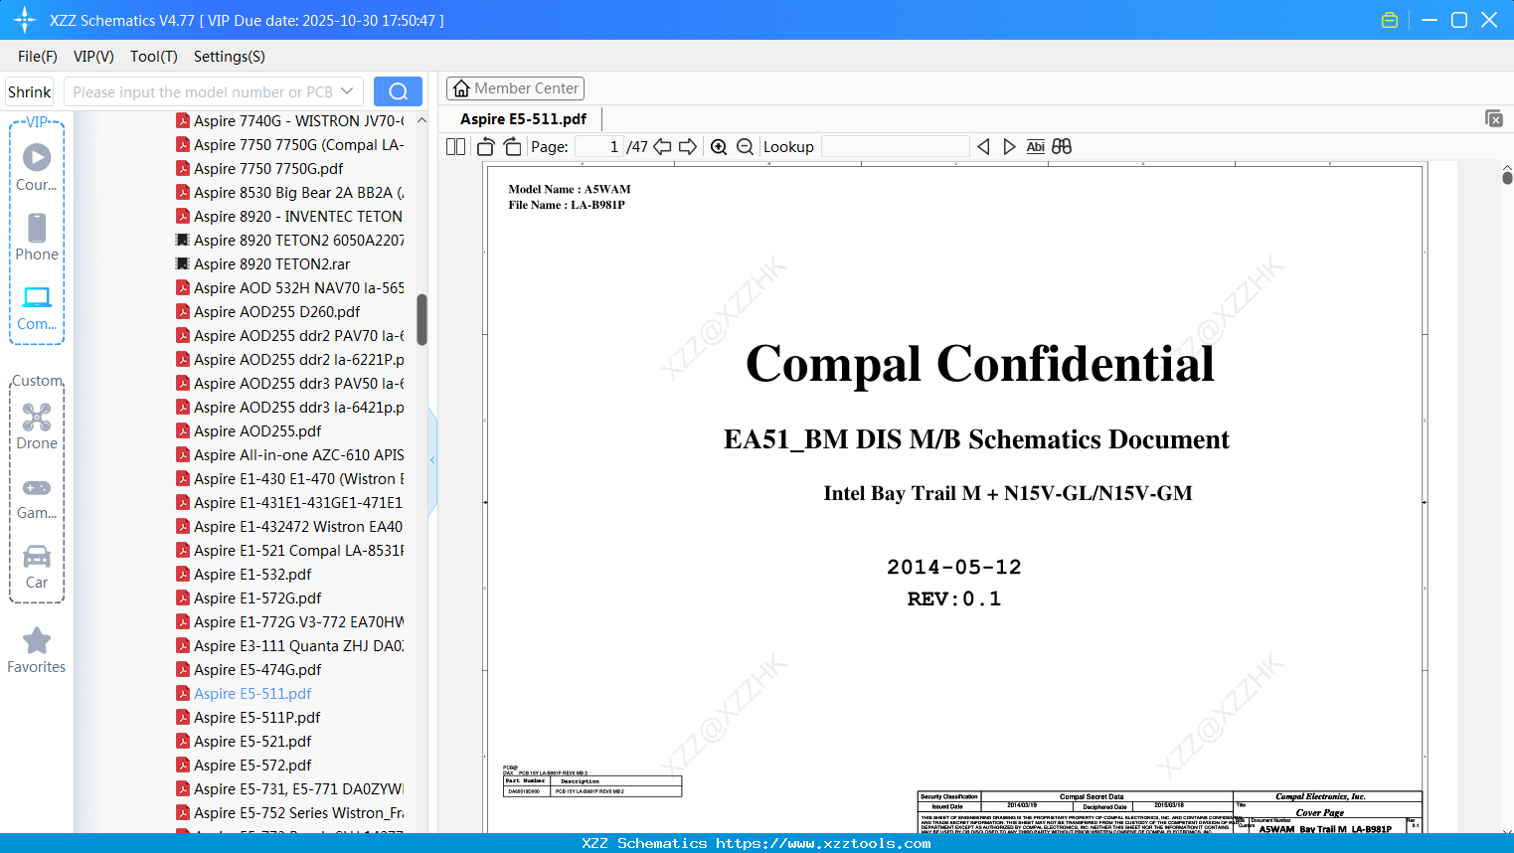Image resolution: width=1514 pixels, height=853 pixels.
Task: Open the Courses category in sidebar
Action: pos(37,167)
